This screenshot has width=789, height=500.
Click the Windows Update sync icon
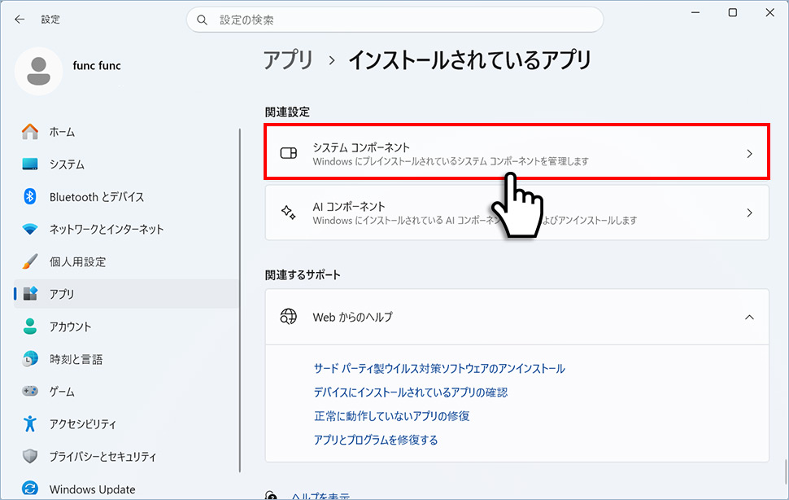tap(30, 489)
